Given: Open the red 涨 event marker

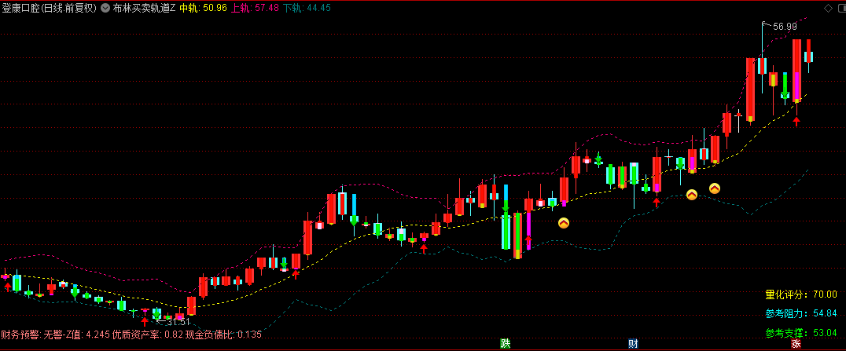Looking at the screenshot, I should pyautogui.click(x=795, y=344).
